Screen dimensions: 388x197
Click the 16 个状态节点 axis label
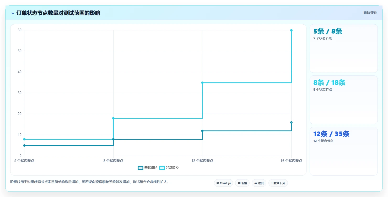[291, 161]
